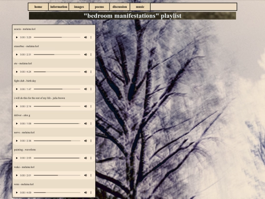
Task: Open the information page
Action: [59, 7]
